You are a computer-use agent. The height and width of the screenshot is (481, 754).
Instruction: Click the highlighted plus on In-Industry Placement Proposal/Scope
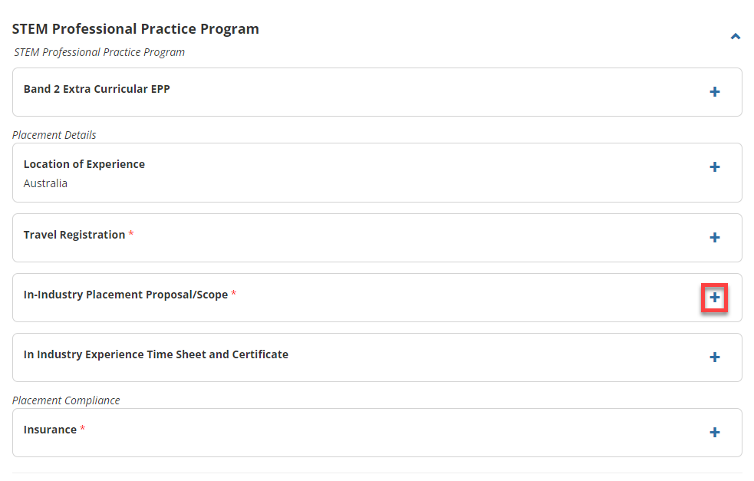[x=713, y=298]
